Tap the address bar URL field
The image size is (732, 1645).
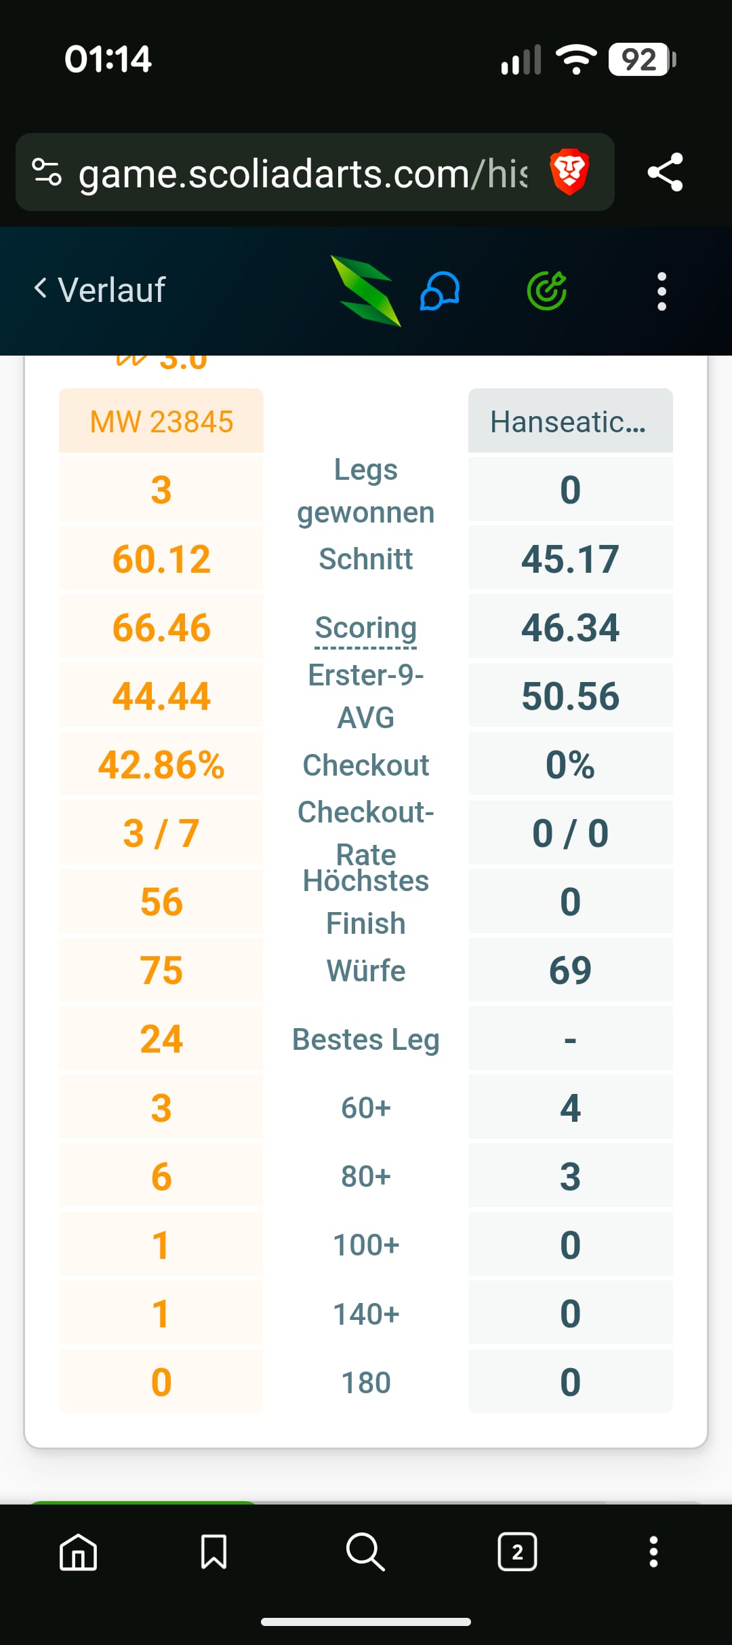point(302,172)
